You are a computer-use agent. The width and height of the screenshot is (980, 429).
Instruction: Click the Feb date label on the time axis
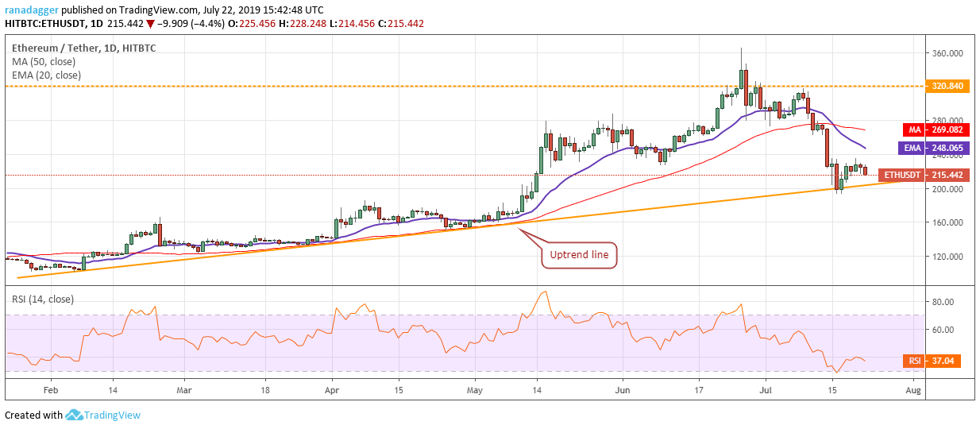(49, 391)
